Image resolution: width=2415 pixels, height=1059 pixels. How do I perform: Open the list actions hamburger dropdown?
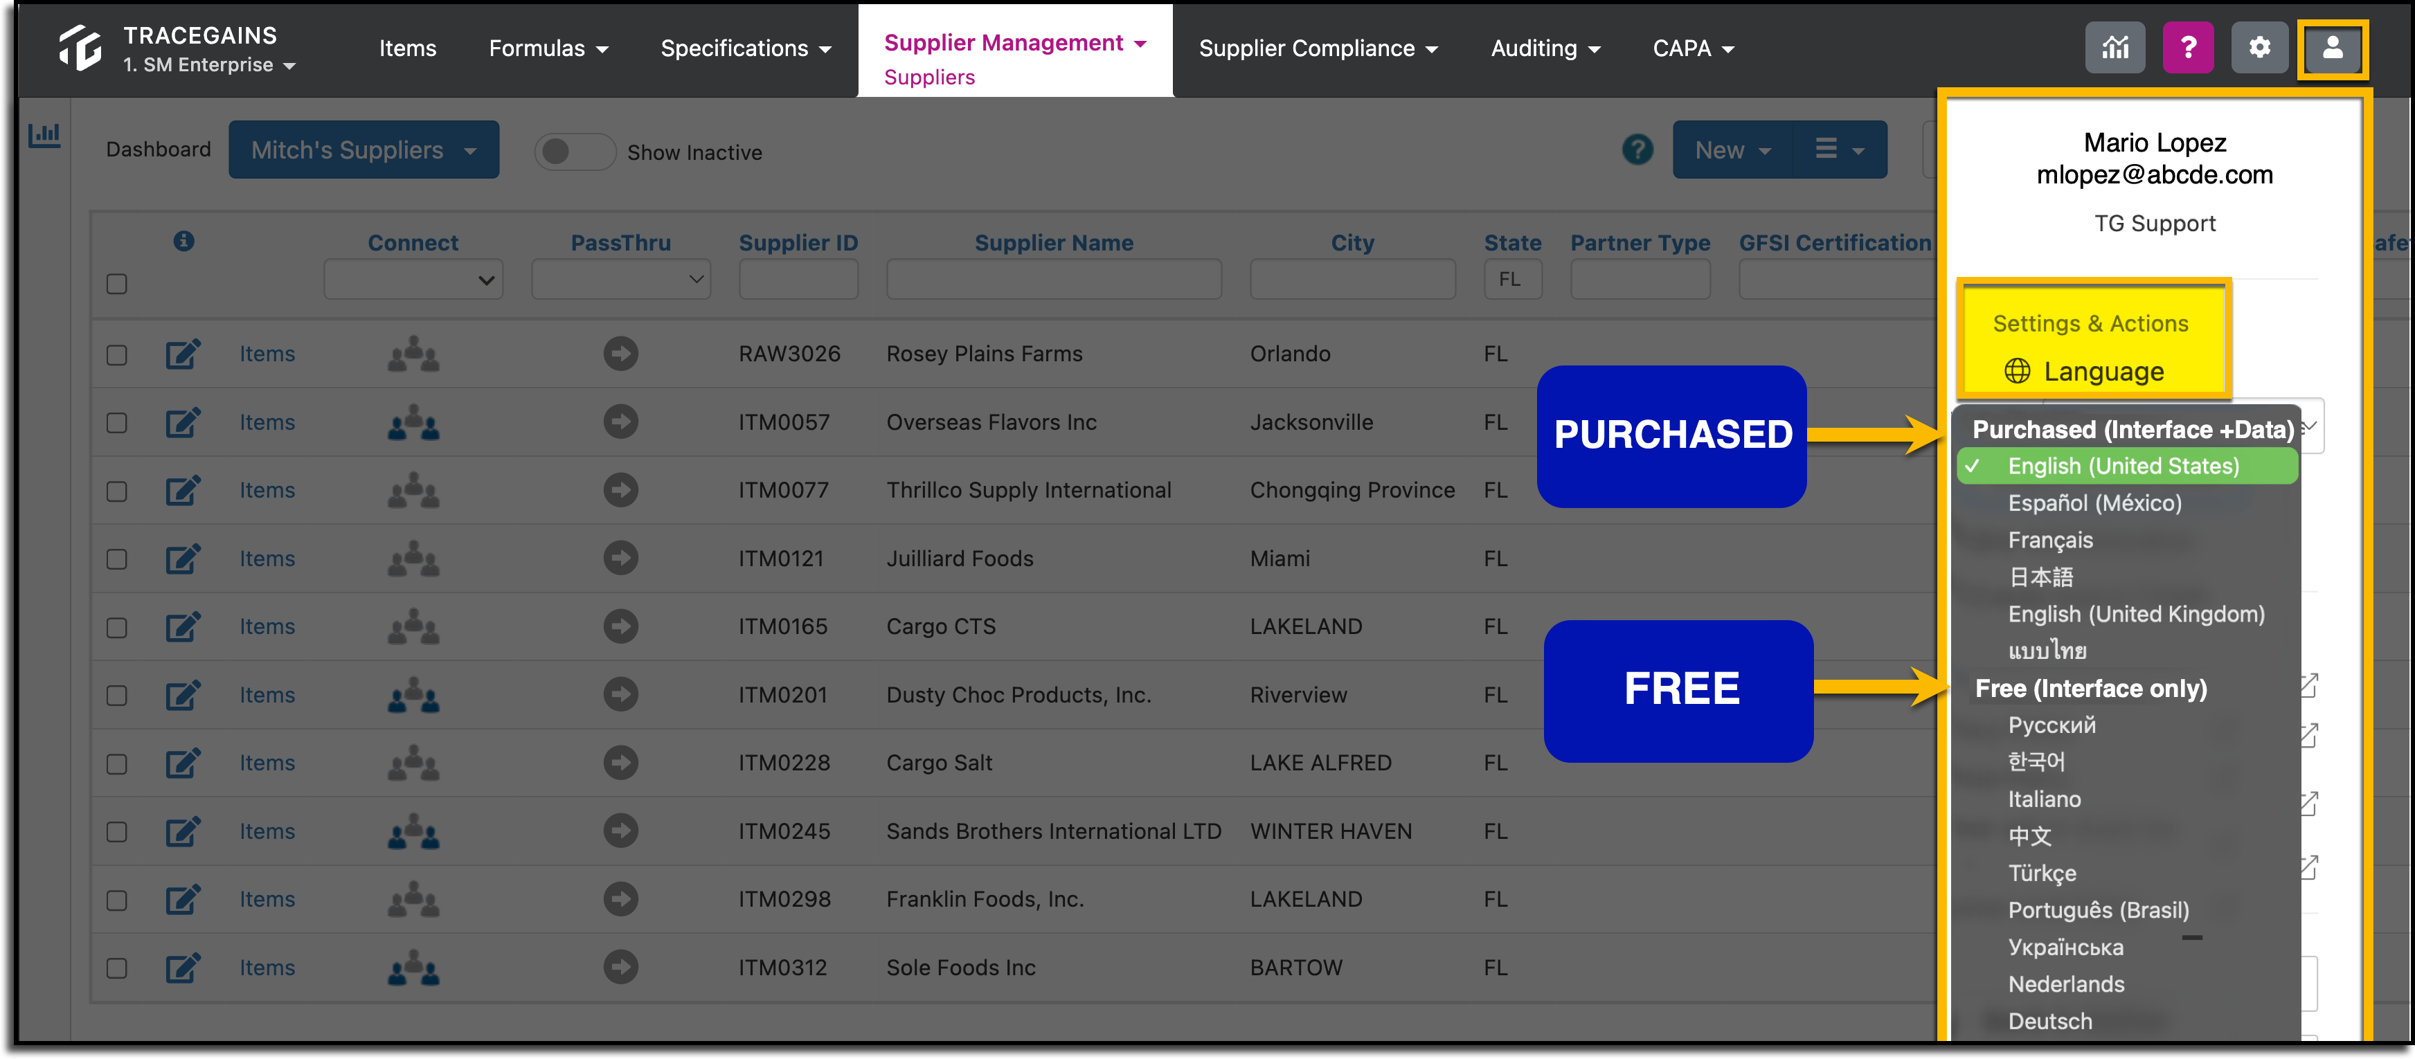tap(1840, 150)
